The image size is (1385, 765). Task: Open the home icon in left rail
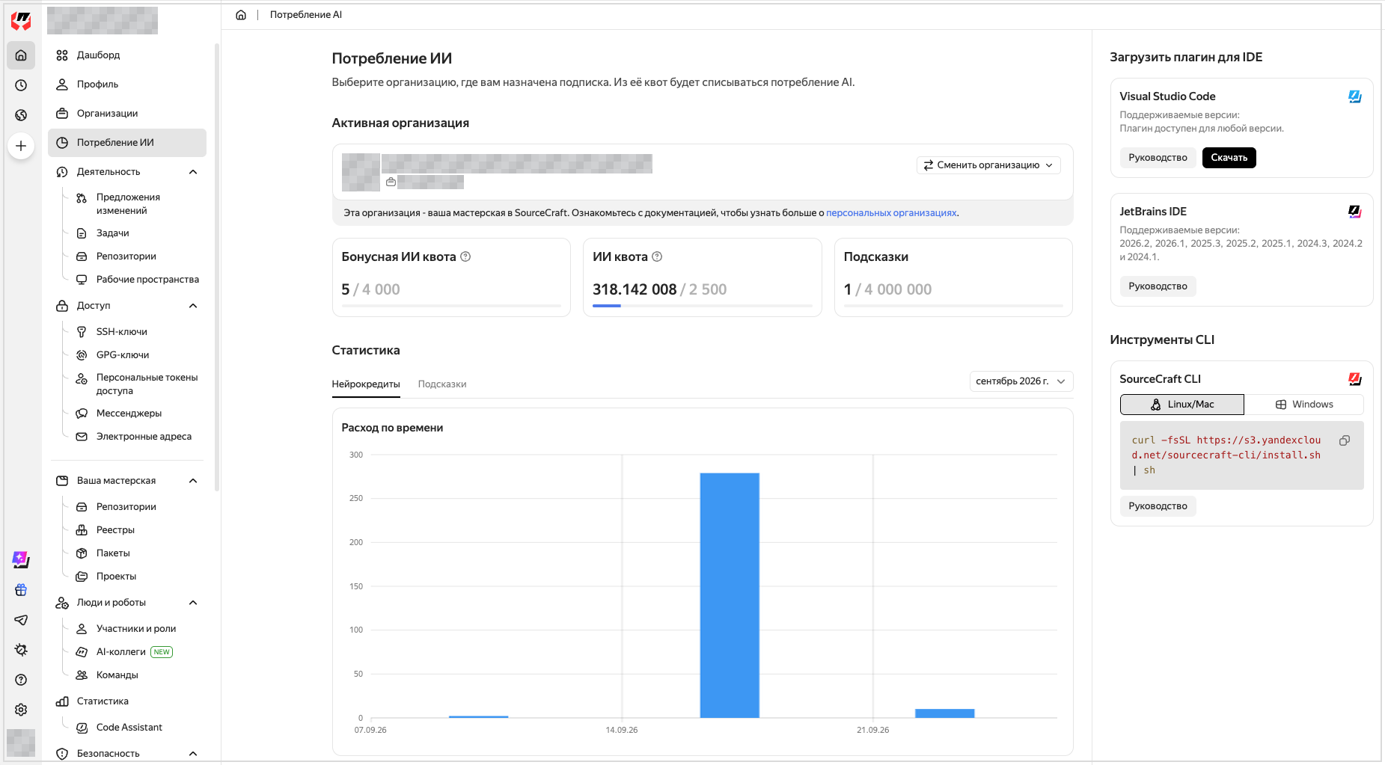pyautogui.click(x=21, y=55)
